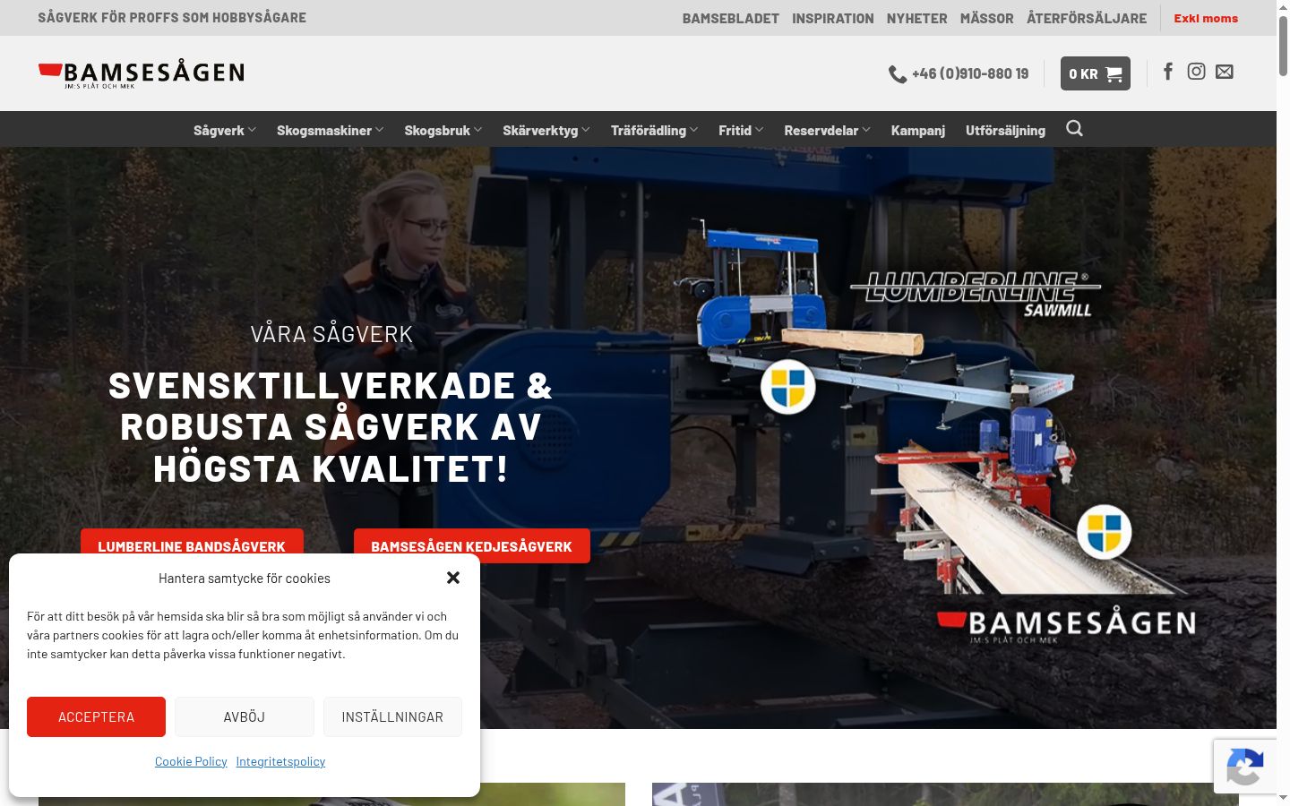
Task: Open Bamsebladet in top bar
Action: tap(731, 18)
